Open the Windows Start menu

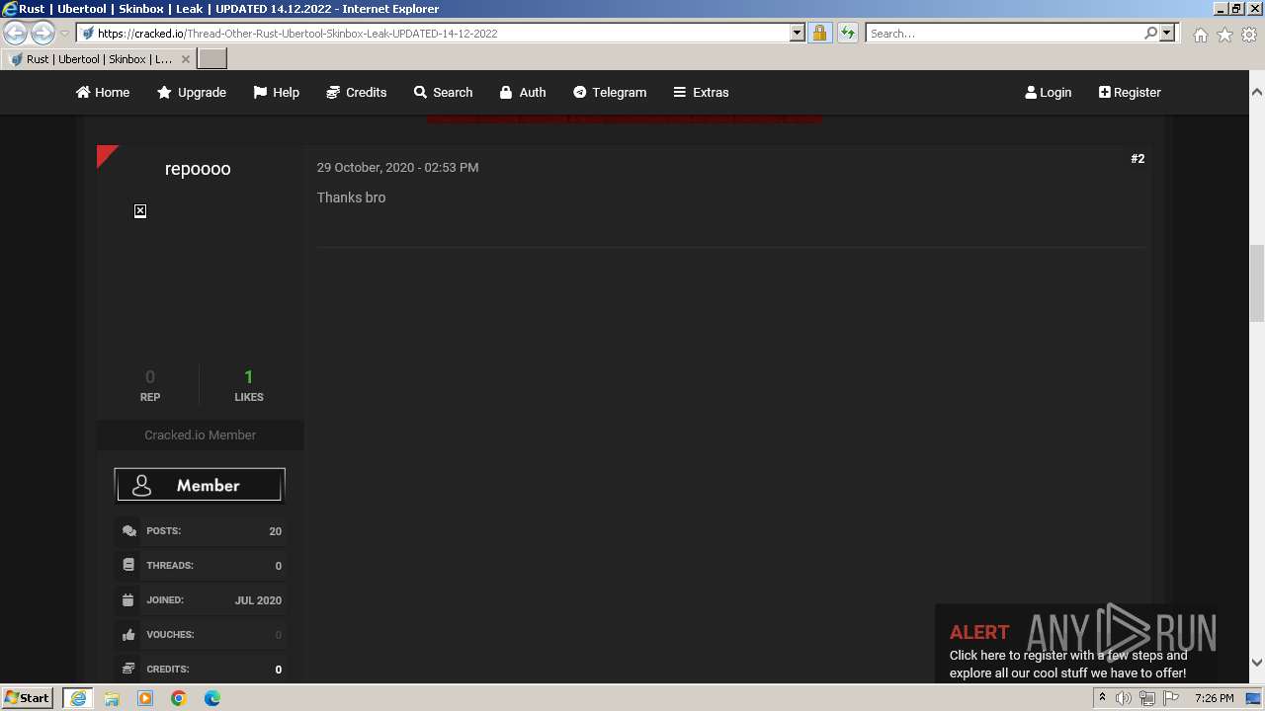click(x=28, y=698)
